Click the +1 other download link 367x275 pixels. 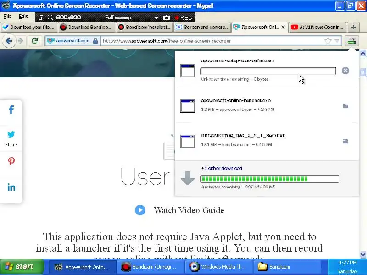(x=222, y=168)
